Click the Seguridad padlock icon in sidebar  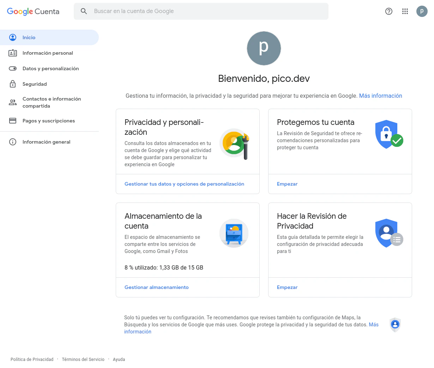(13, 84)
